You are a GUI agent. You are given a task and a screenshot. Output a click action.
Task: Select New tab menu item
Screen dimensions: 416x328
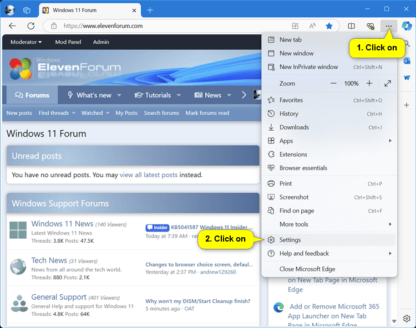pyautogui.click(x=329, y=40)
